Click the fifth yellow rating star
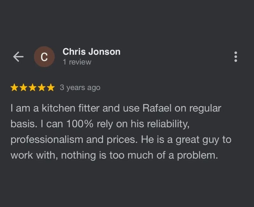 coord(50,88)
